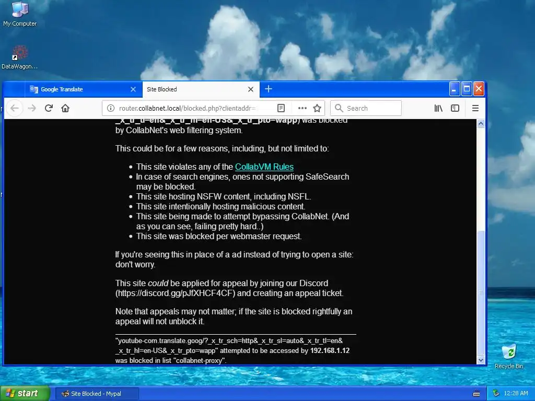The image size is (535, 401).
Task: Activate Site Blocked - Mypal taskbar button
Action: coord(97,394)
